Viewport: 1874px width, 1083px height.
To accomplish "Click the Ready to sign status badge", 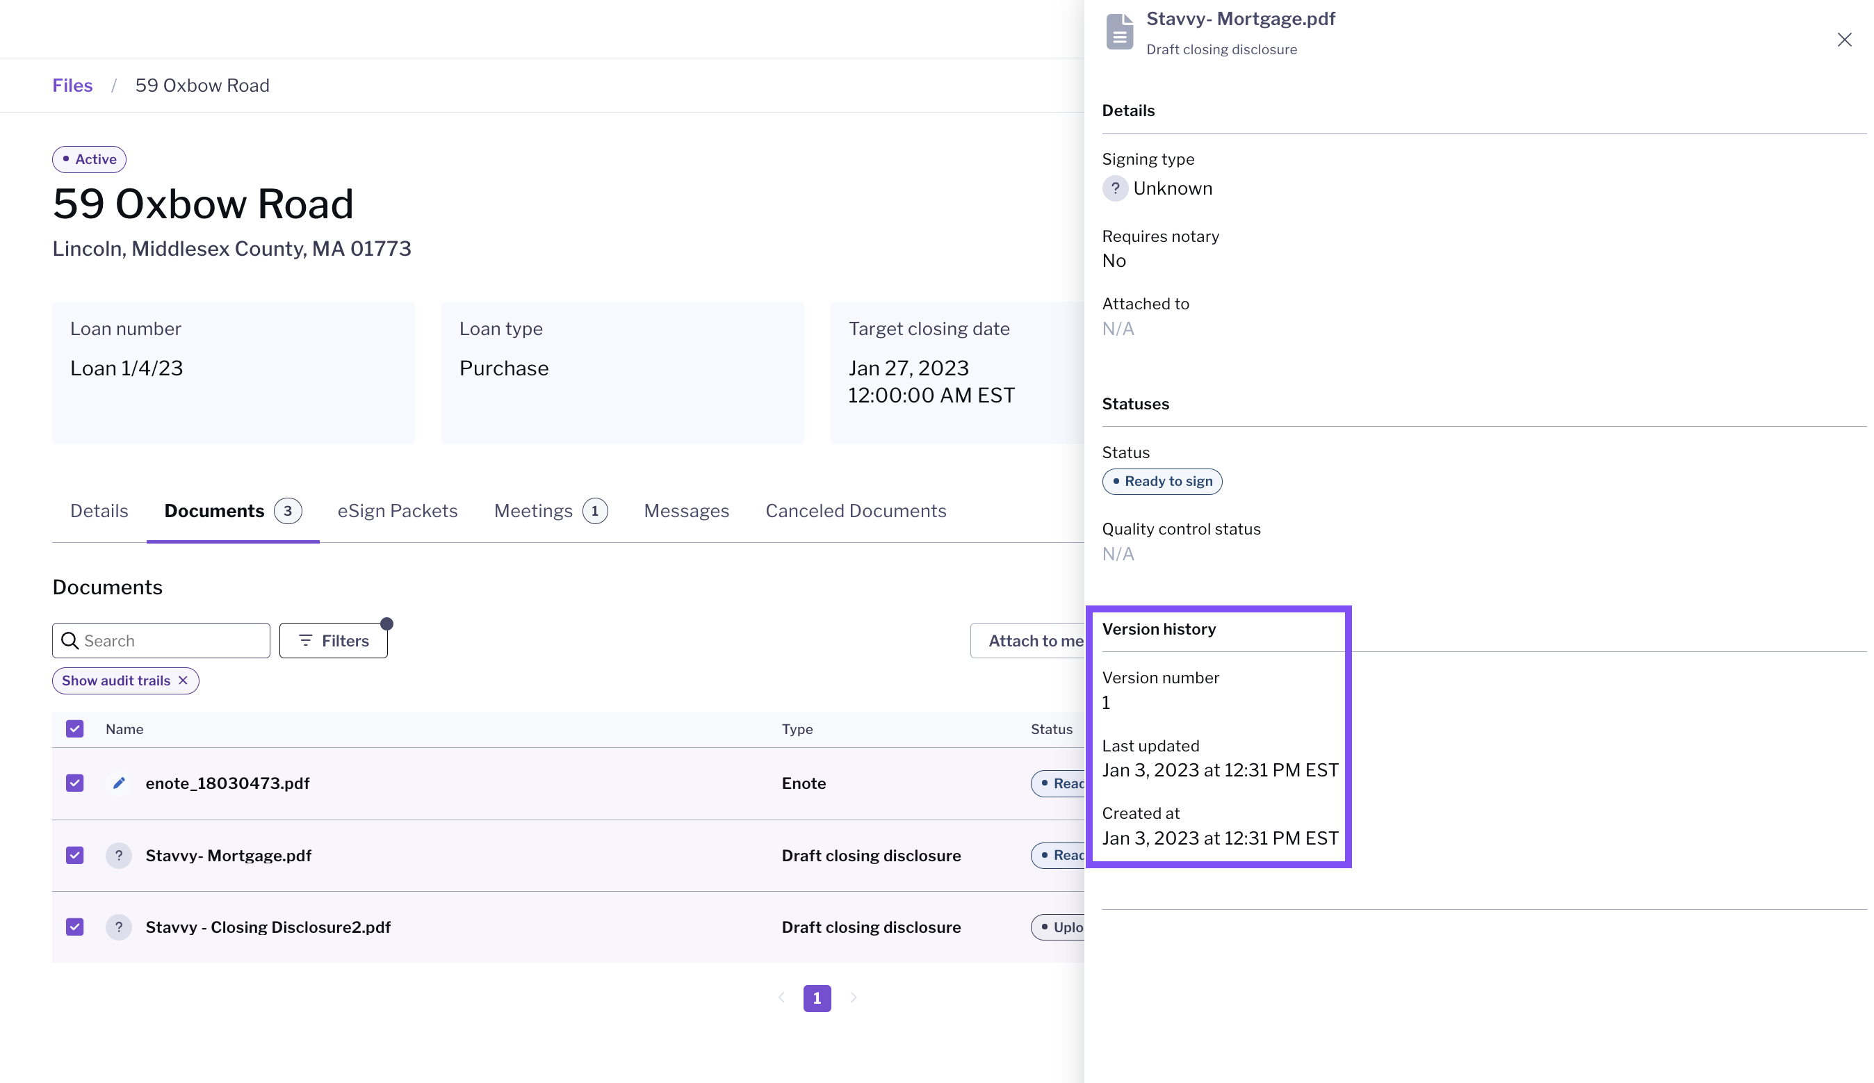I will coord(1162,481).
